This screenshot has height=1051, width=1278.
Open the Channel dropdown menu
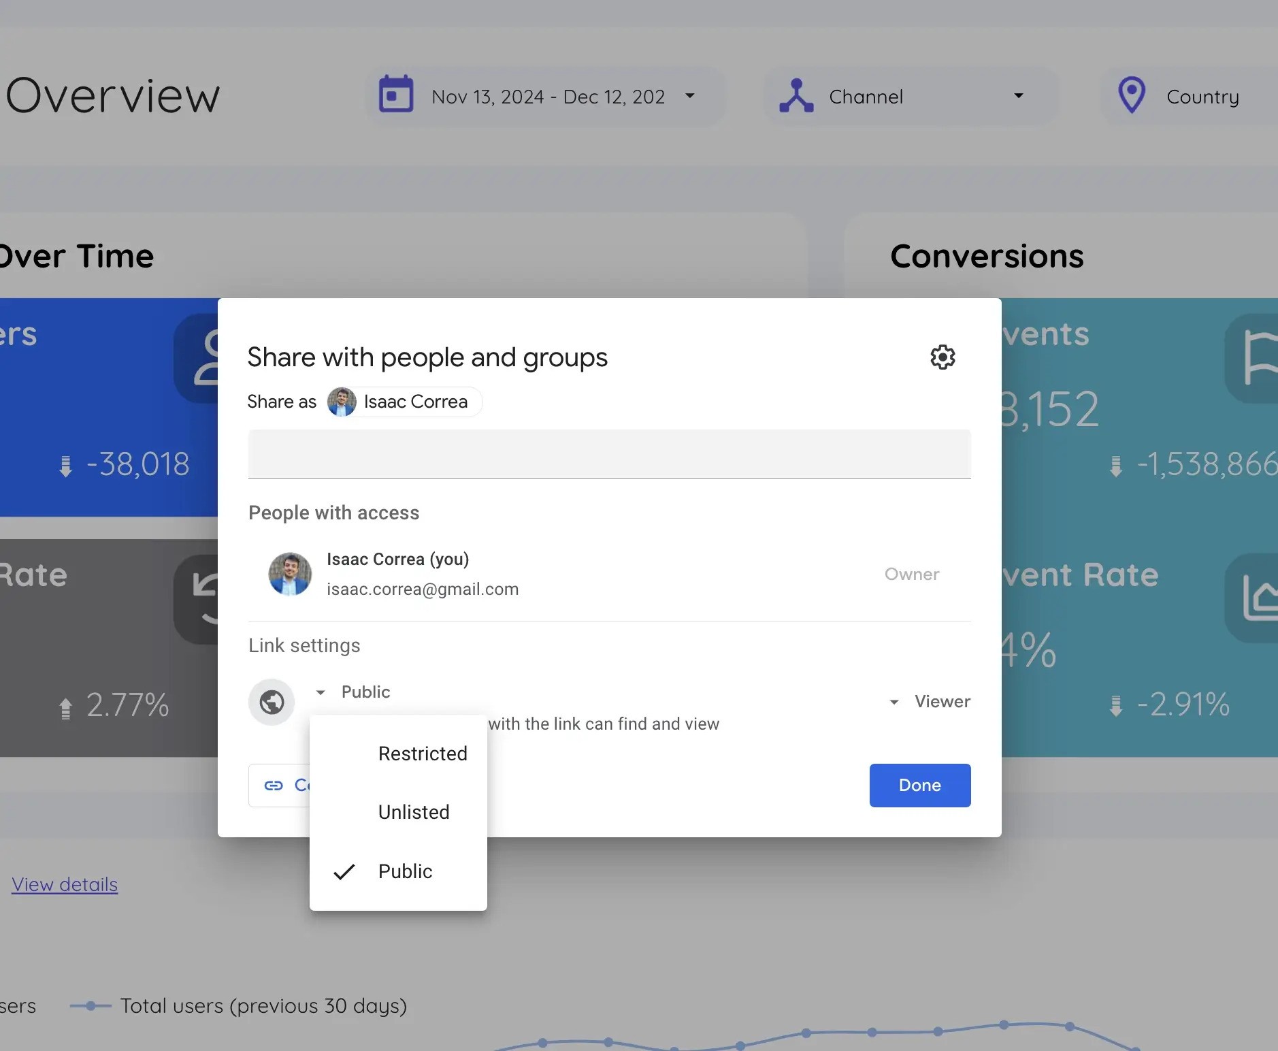1018,96
